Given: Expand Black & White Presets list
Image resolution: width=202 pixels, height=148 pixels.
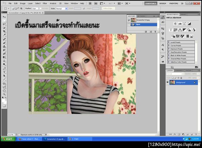Looking at the screenshot, I should pos(169,55).
